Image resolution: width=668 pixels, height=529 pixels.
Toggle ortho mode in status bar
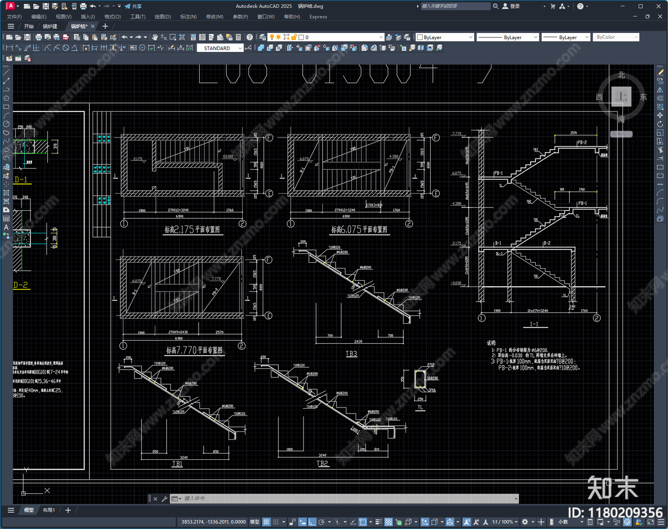coord(312,522)
